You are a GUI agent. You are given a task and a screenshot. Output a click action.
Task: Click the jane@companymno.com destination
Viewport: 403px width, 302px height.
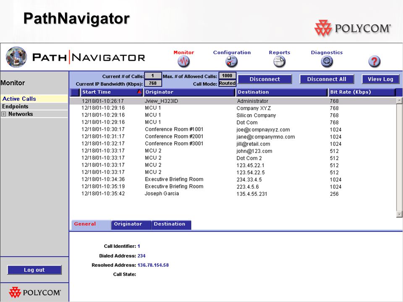265,137
